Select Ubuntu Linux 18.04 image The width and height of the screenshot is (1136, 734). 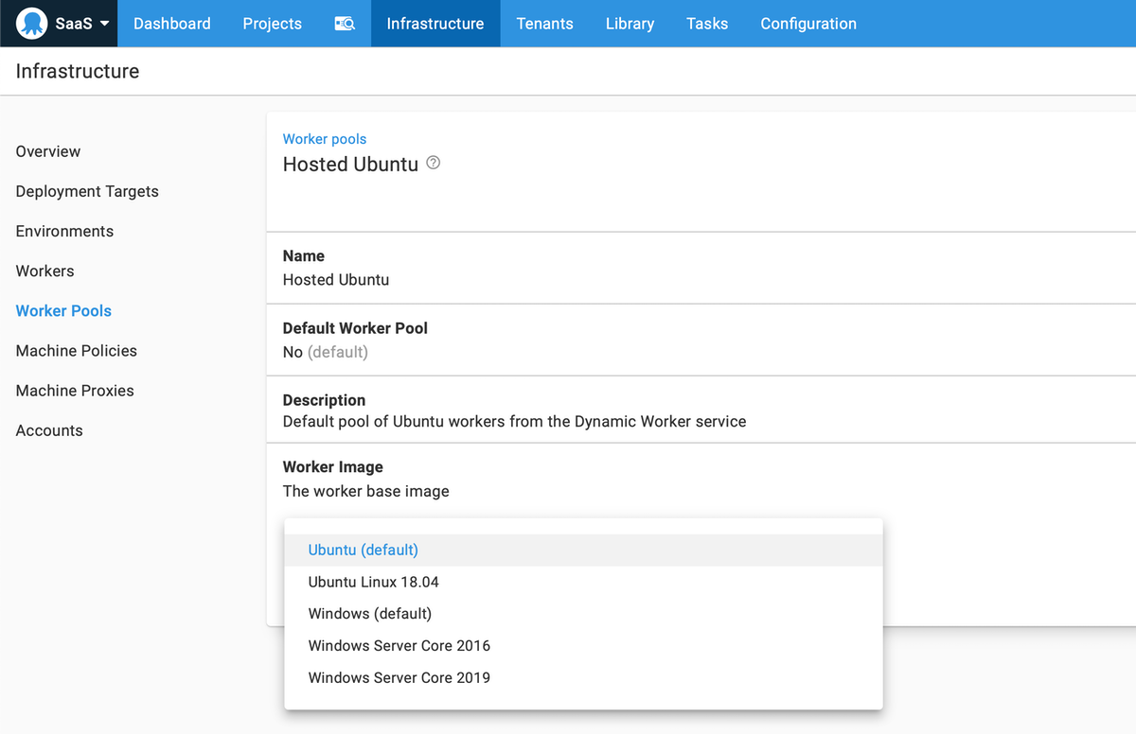tap(373, 582)
